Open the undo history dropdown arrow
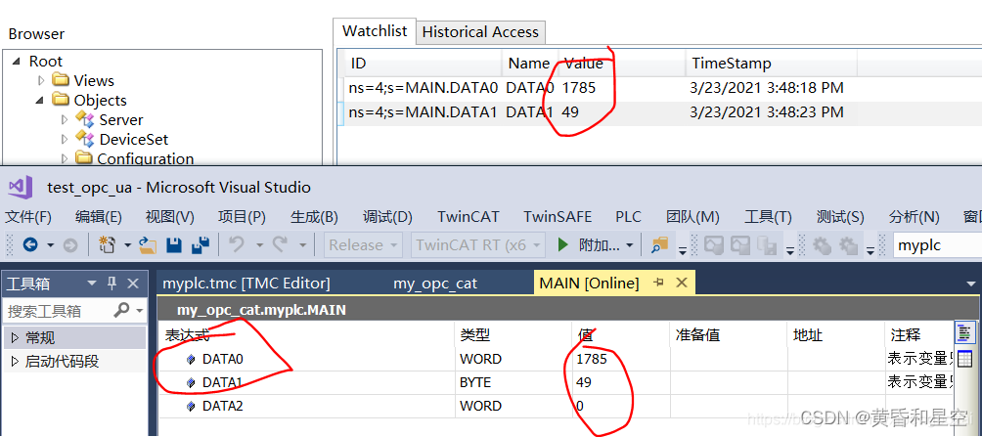 tap(258, 245)
